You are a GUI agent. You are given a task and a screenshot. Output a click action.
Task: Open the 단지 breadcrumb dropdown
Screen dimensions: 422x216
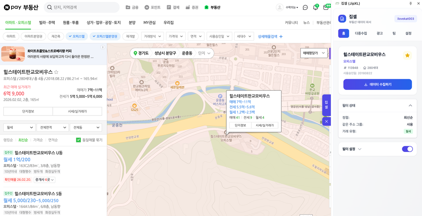(x=204, y=53)
